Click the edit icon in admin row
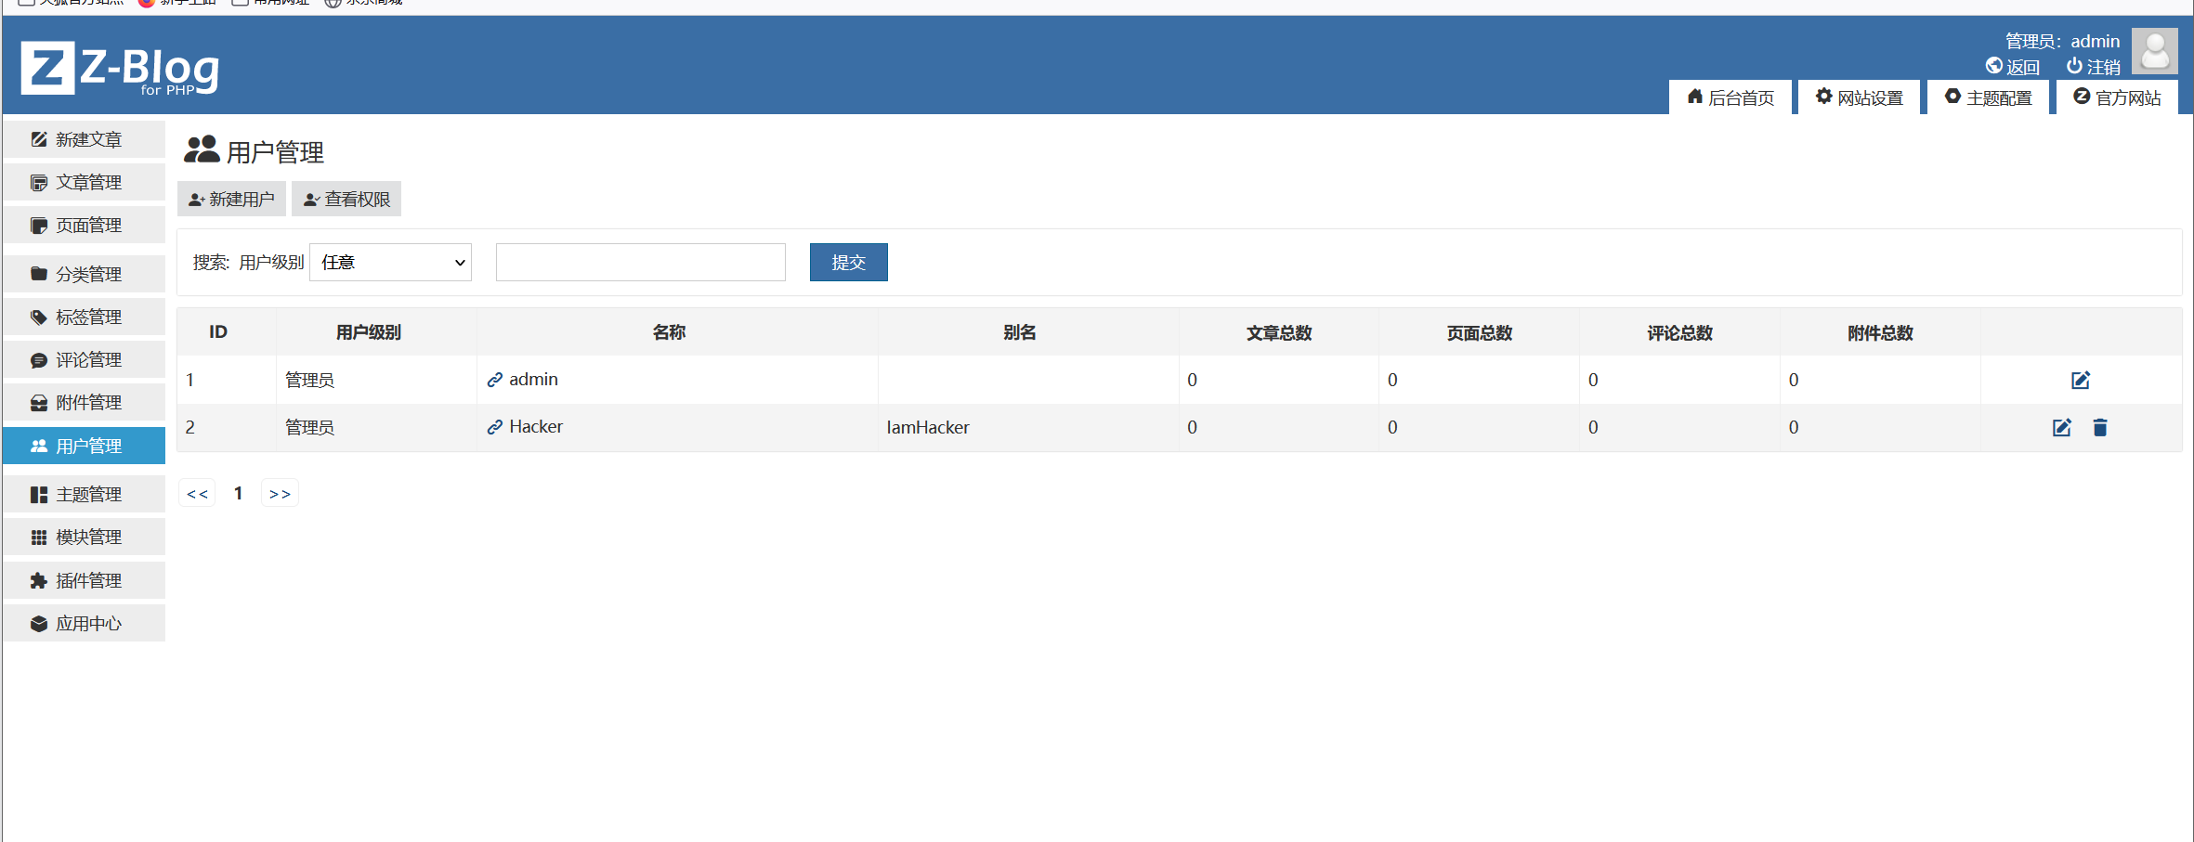The height and width of the screenshot is (842, 2194). (x=2081, y=380)
